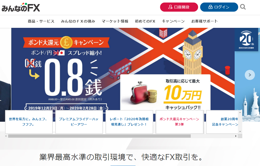
Task: Open the 商品・サービス menu
Action: click(41, 21)
